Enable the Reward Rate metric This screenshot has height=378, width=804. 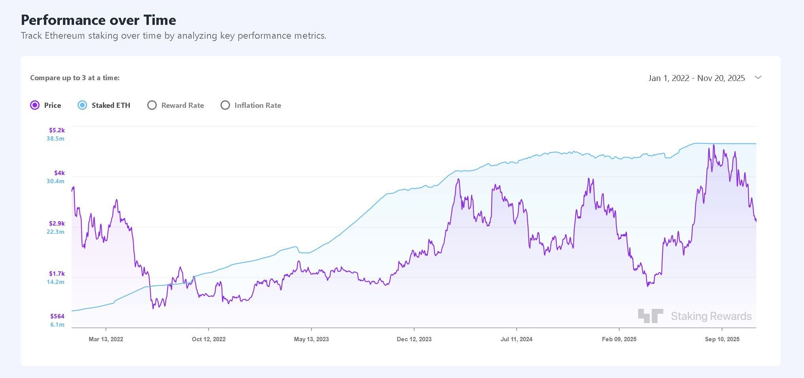[152, 105]
